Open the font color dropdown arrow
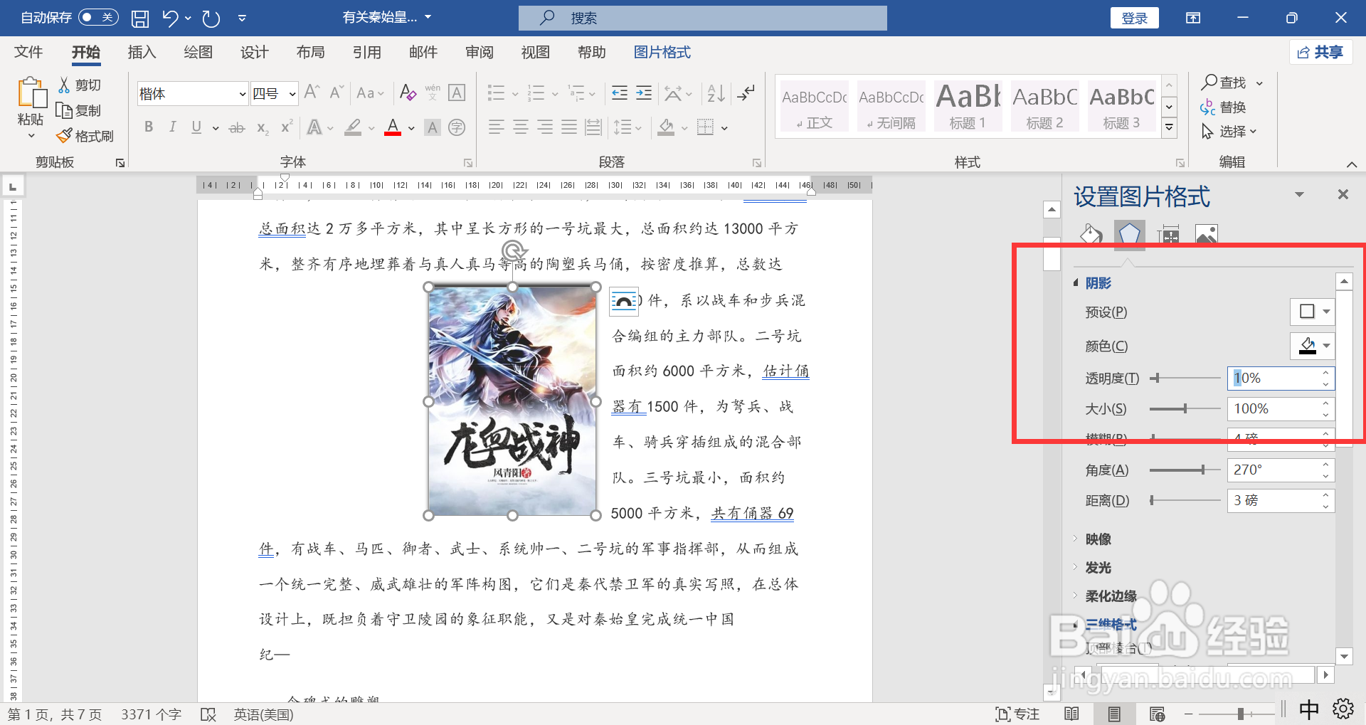The height and width of the screenshot is (725, 1366). point(411,128)
